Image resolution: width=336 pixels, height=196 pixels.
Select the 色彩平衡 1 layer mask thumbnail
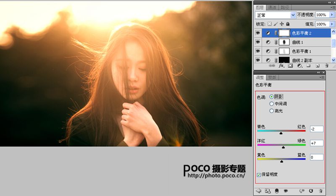click(x=284, y=51)
